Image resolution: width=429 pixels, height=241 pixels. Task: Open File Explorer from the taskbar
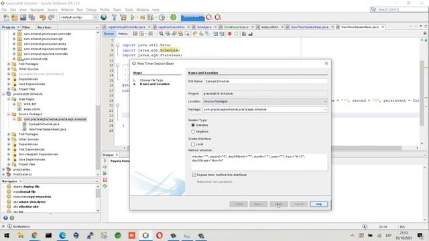[21, 235]
